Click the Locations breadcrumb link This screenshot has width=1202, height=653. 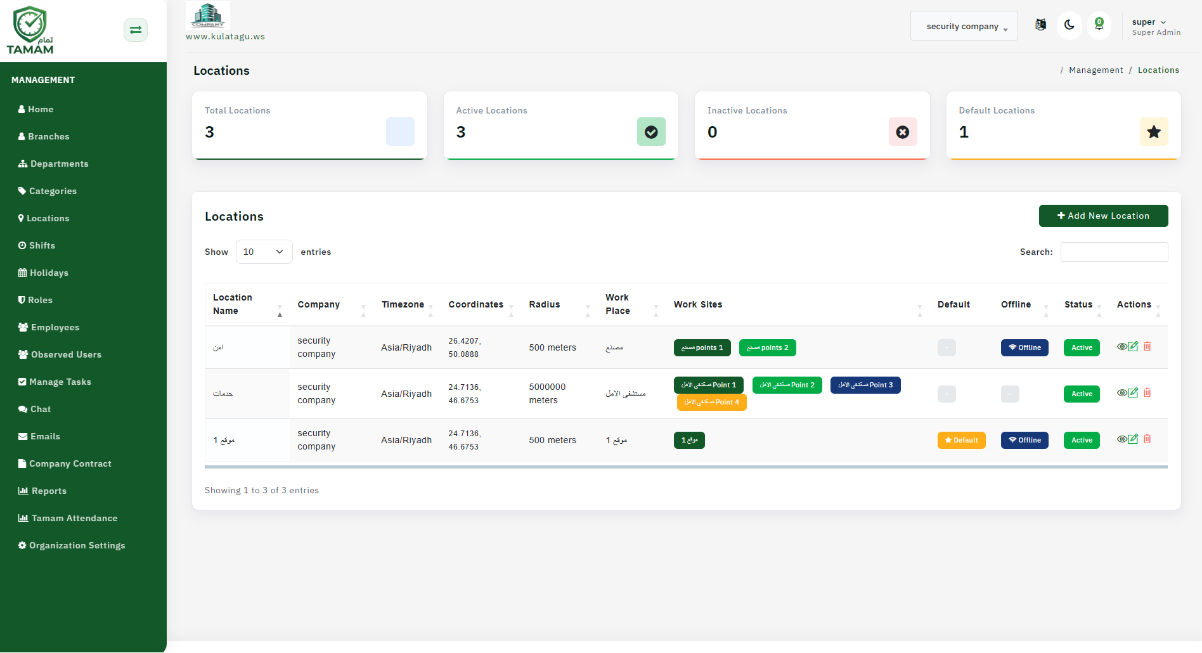[x=1158, y=70]
